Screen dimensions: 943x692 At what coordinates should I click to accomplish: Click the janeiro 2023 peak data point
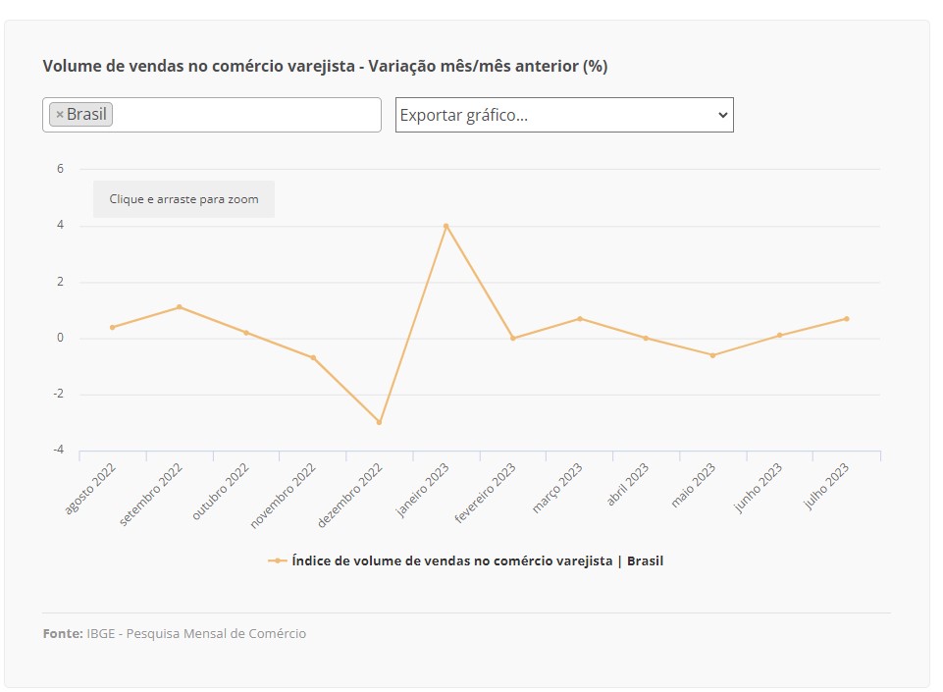click(x=445, y=226)
